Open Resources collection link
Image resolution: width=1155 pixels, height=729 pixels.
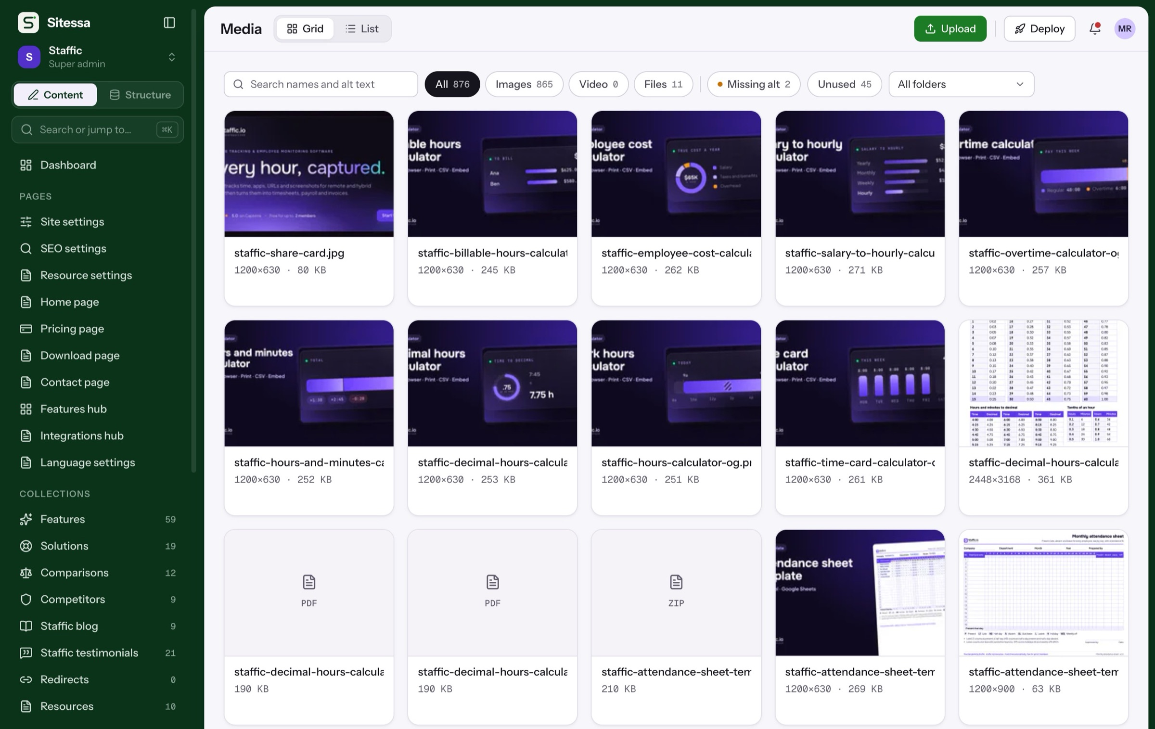97,706
